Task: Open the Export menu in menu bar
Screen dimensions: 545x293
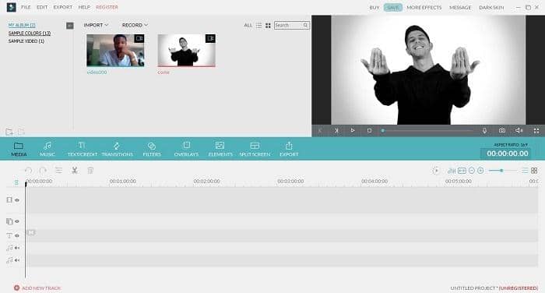Action: point(63,7)
